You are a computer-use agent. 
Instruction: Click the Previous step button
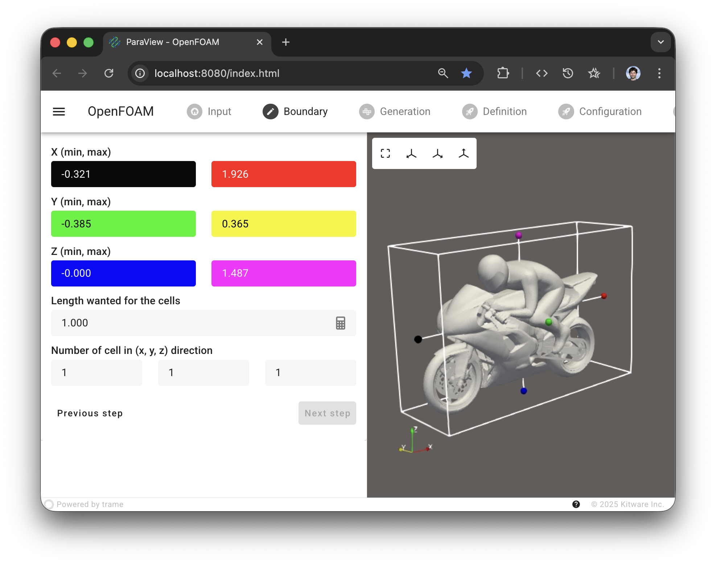90,413
